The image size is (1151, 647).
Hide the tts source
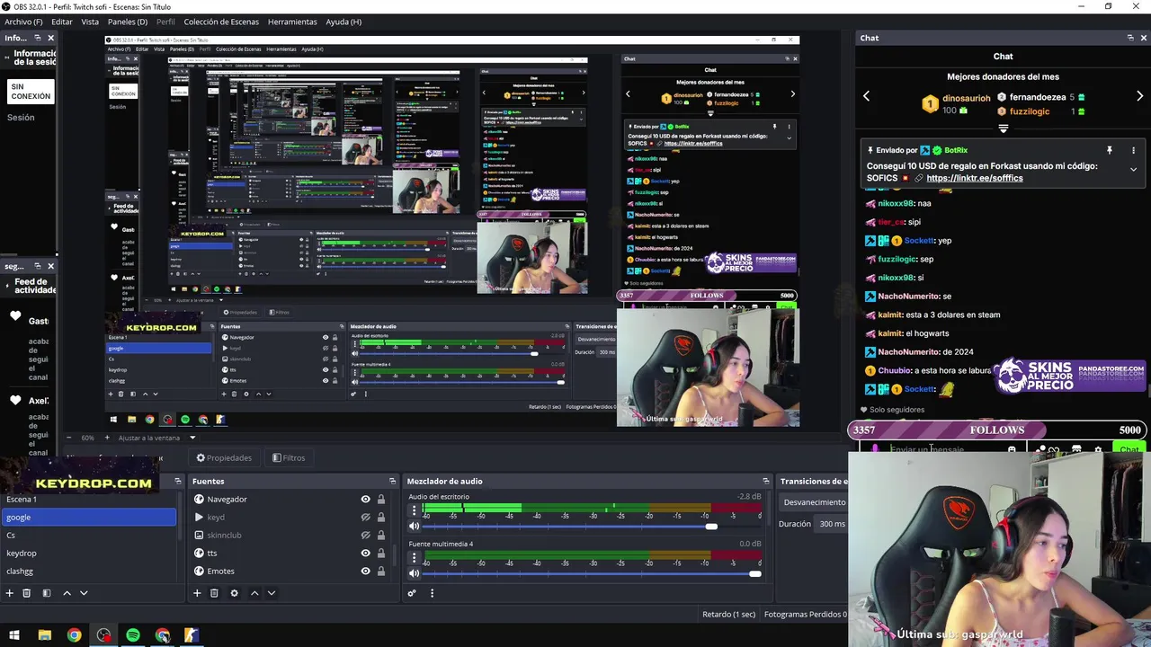point(365,553)
